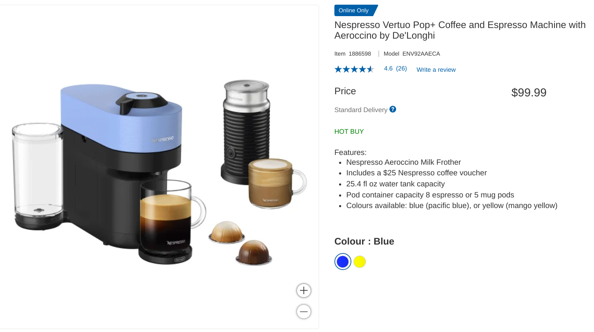Open the Write a review link

pyautogui.click(x=436, y=70)
